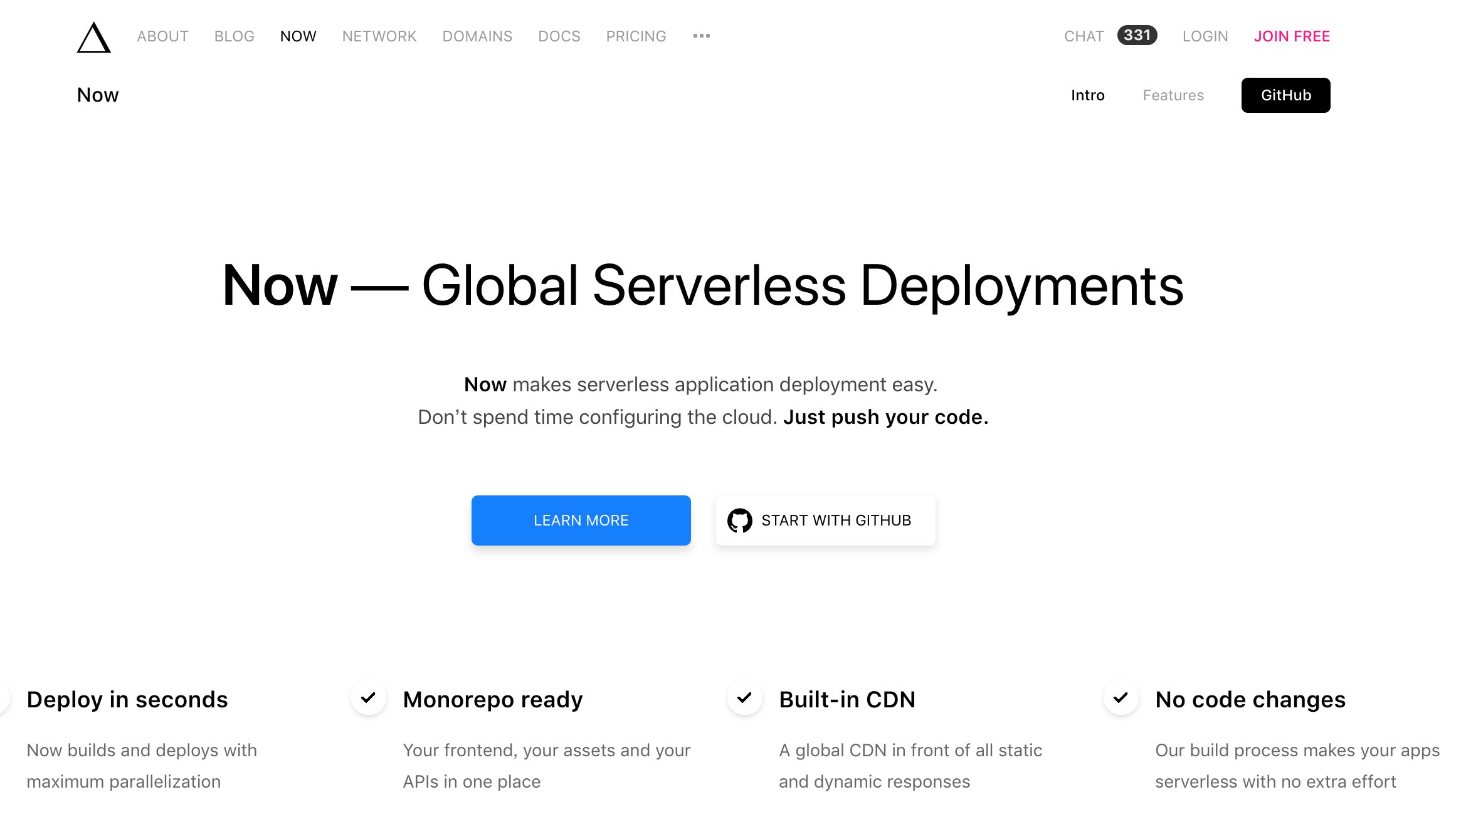Viewport: 1461px width, 824px height.
Task: Click the ZEIT triangle logo
Action: [x=94, y=38]
